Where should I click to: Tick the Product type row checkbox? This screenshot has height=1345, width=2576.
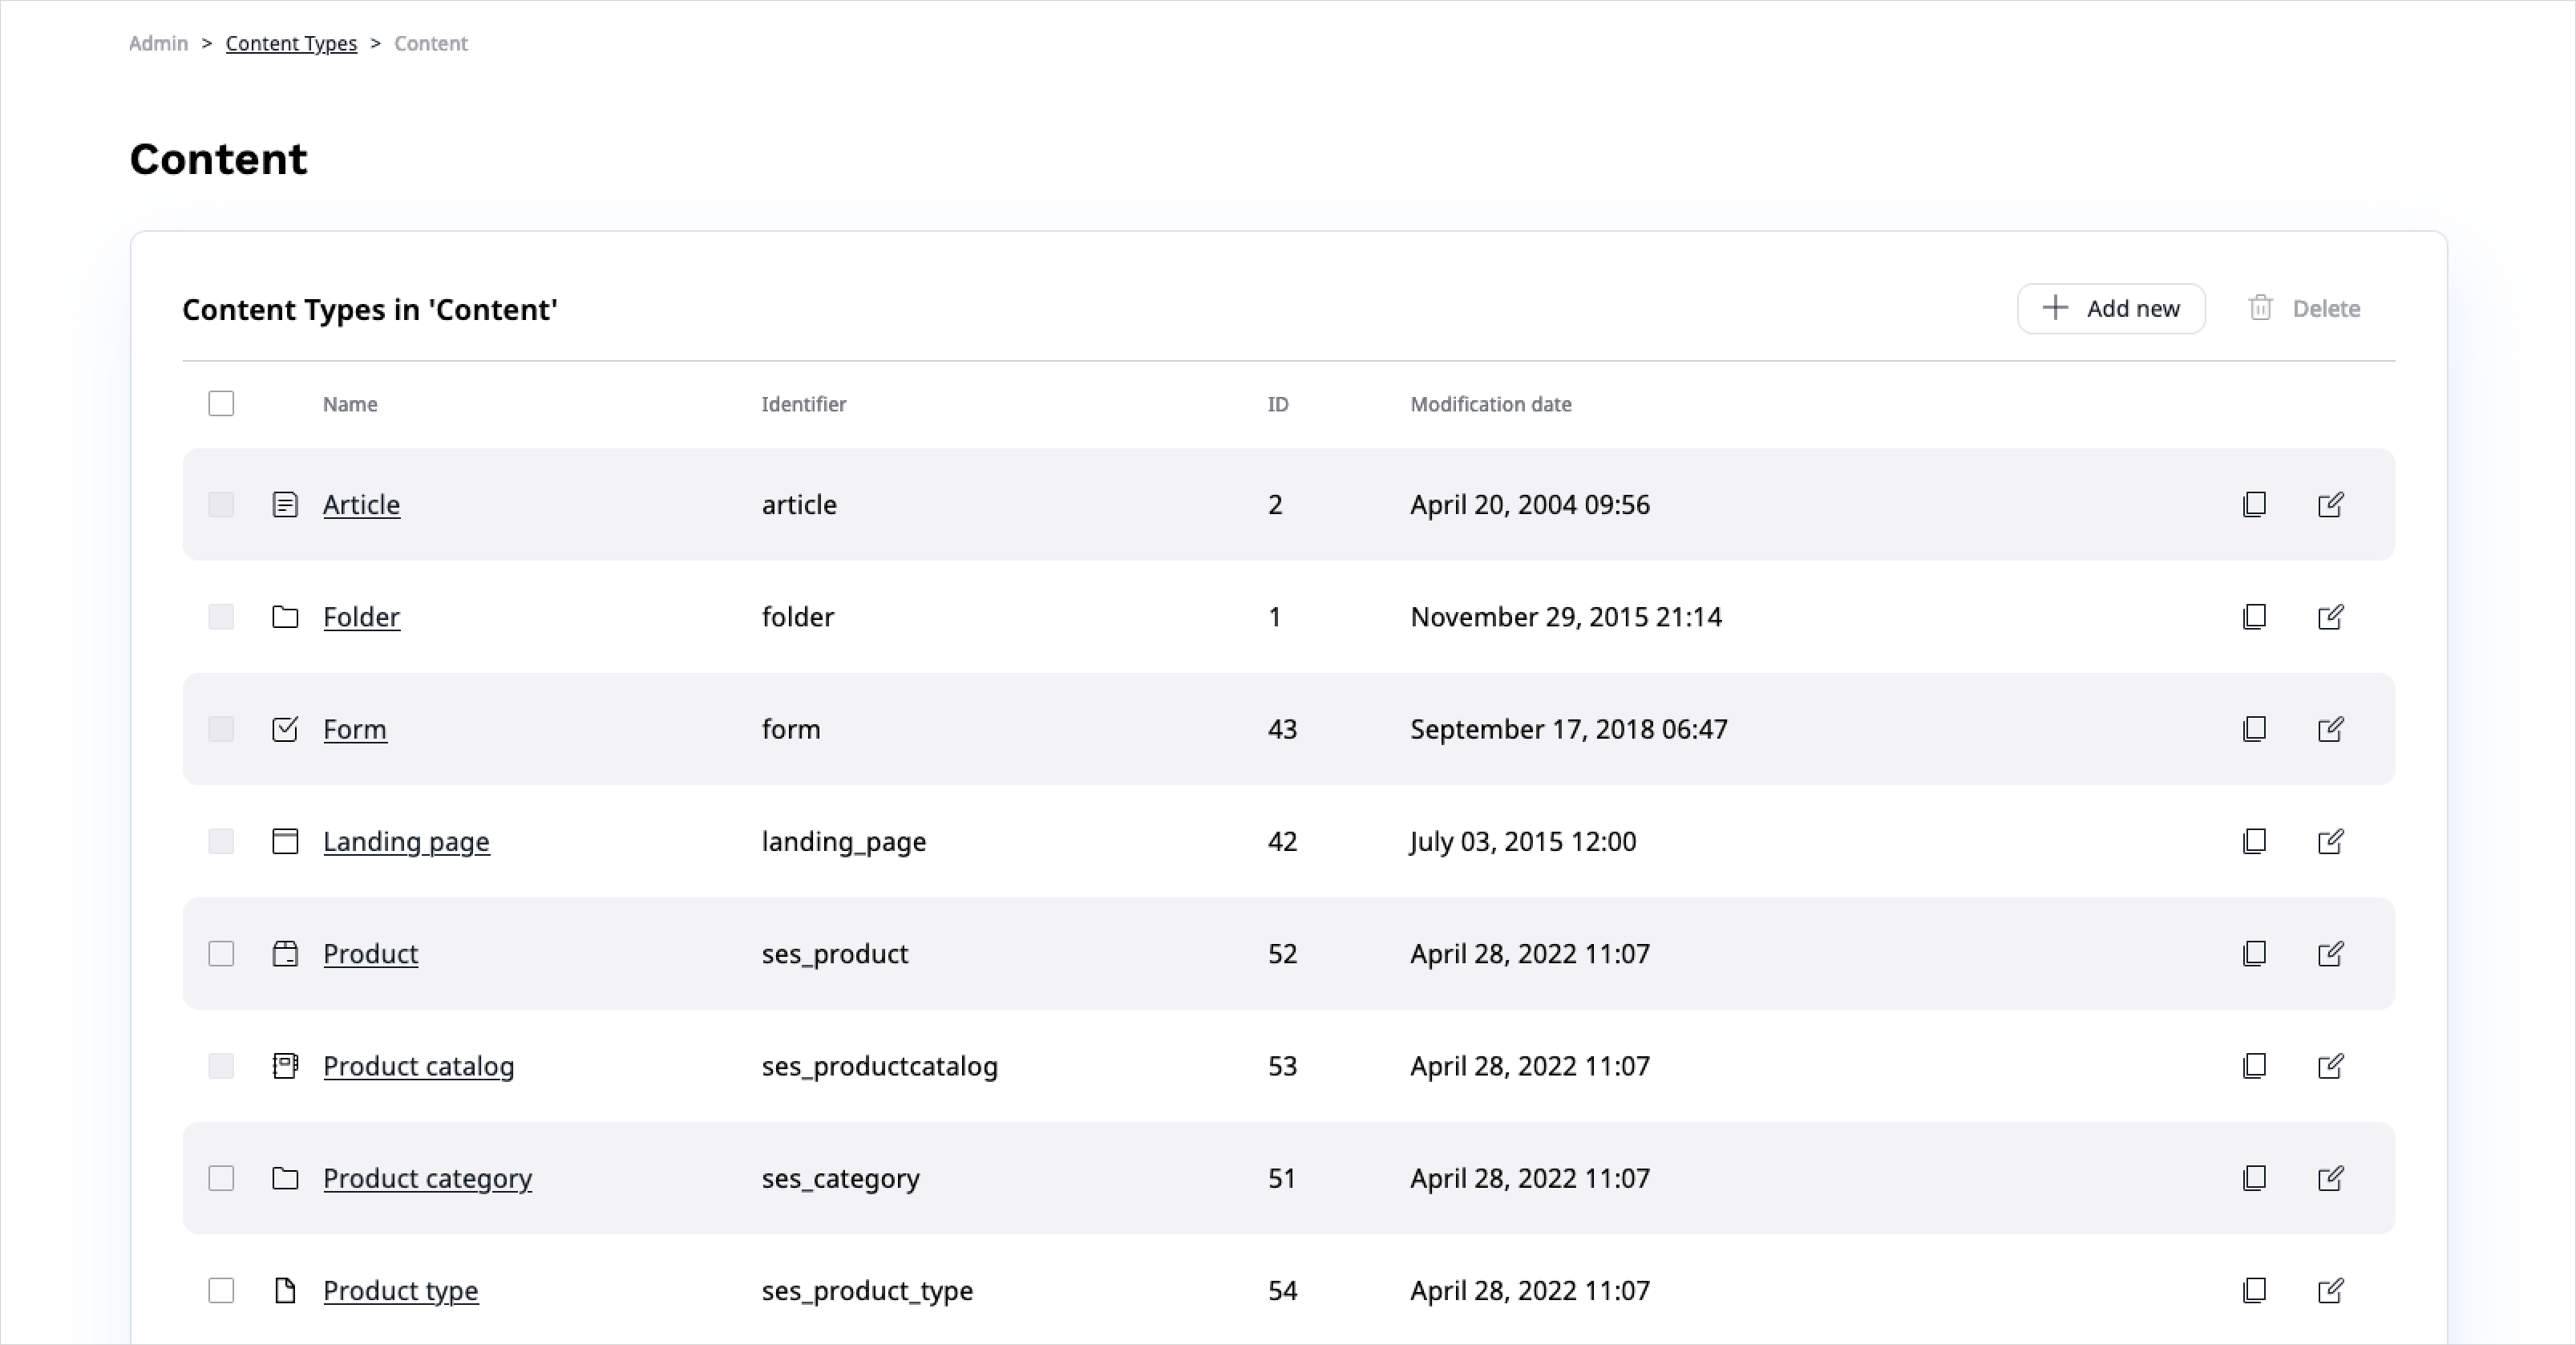221,1290
